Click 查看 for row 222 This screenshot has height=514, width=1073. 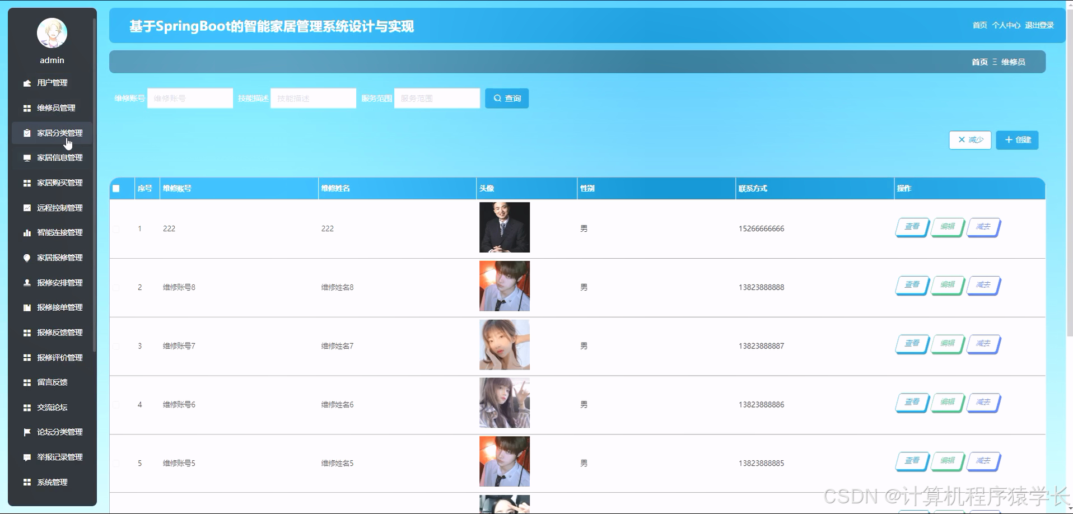pyautogui.click(x=912, y=227)
